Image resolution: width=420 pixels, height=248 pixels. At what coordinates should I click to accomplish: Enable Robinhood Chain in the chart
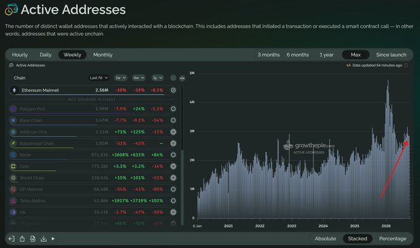[174, 143]
